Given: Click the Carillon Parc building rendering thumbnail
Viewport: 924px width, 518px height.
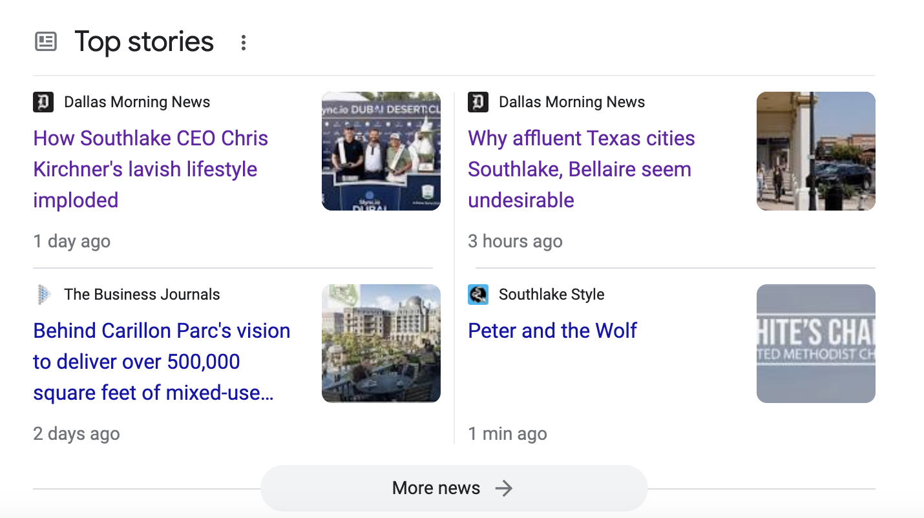Looking at the screenshot, I should pyautogui.click(x=381, y=344).
